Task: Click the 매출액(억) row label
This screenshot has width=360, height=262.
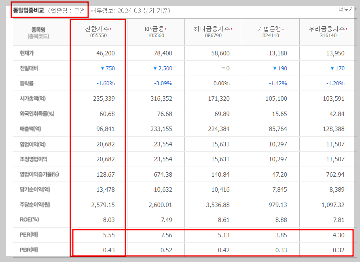Action: (x=30, y=129)
